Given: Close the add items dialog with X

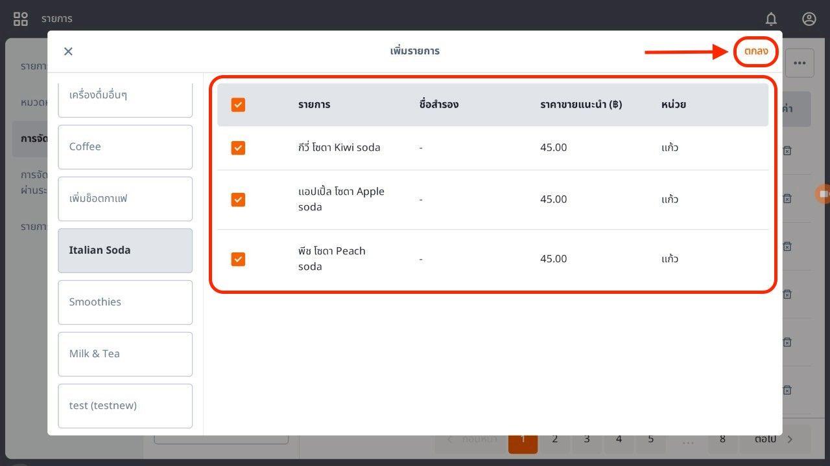Looking at the screenshot, I should pyautogui.click(x=68, y=51).
